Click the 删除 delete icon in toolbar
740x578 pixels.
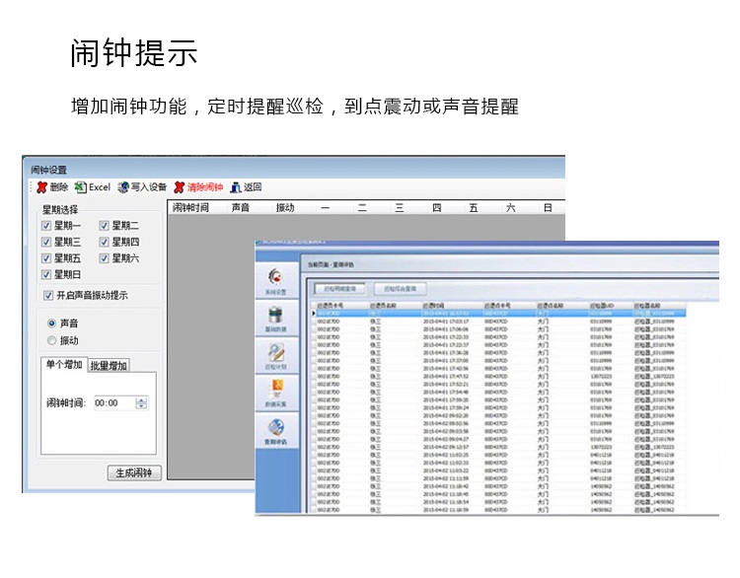click(x=42, y=187)
